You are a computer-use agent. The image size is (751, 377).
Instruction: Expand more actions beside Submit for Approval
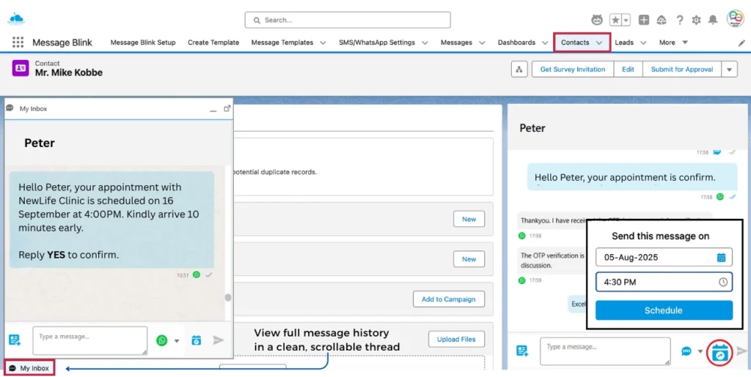point(729,70)
